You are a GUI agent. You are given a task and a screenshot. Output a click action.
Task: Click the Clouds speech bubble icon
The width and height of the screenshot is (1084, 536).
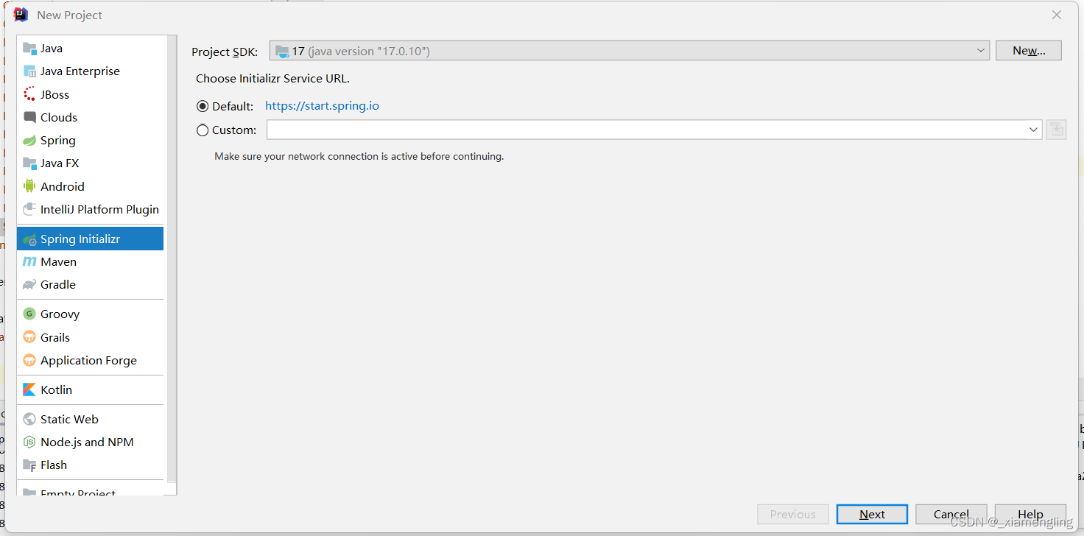point(29,117)
